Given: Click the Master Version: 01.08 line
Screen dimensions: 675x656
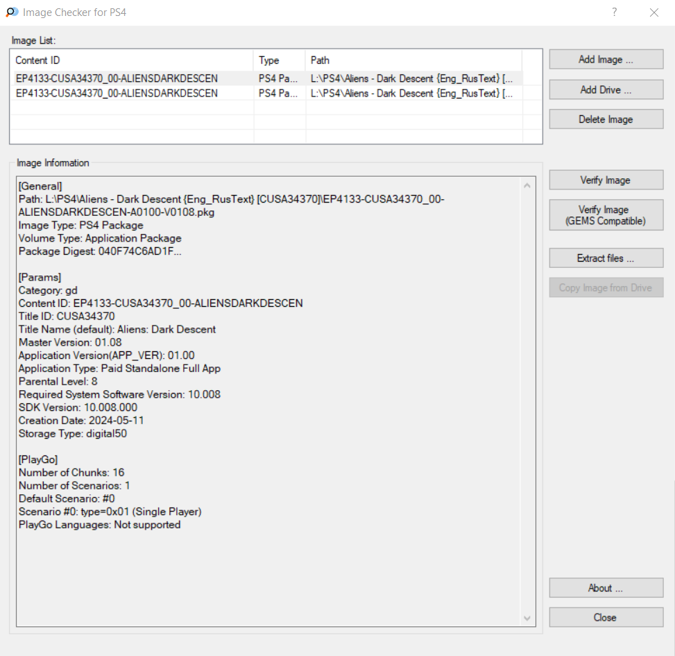Looking at the screenshot, I should click(70, 342).
